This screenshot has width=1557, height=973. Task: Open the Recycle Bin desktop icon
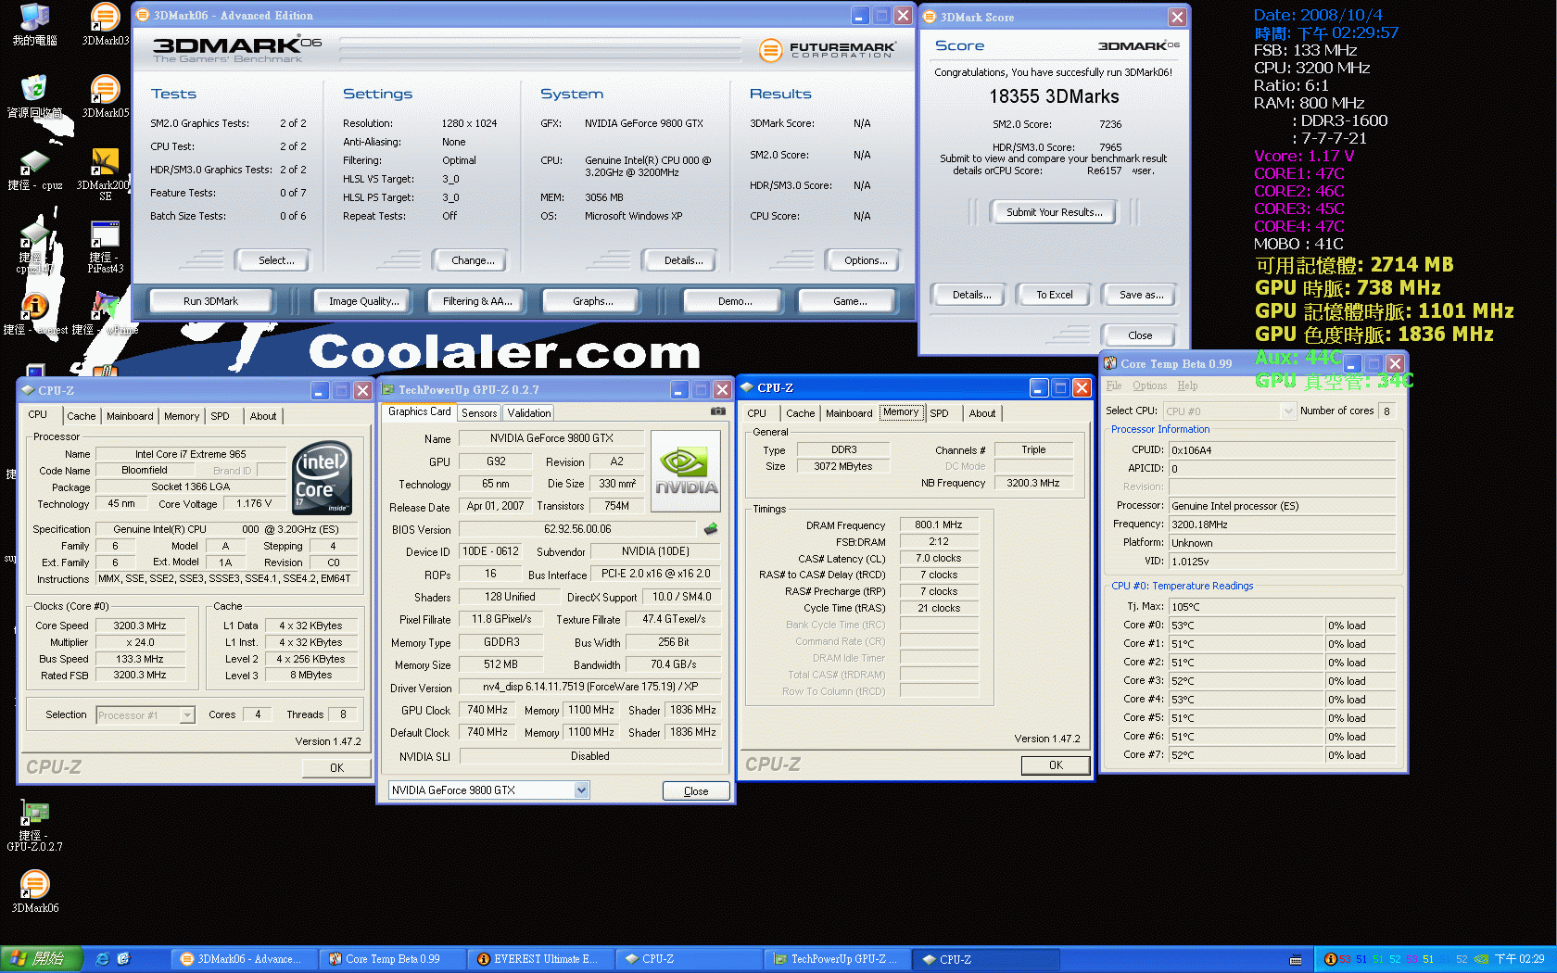pos(34,96)
